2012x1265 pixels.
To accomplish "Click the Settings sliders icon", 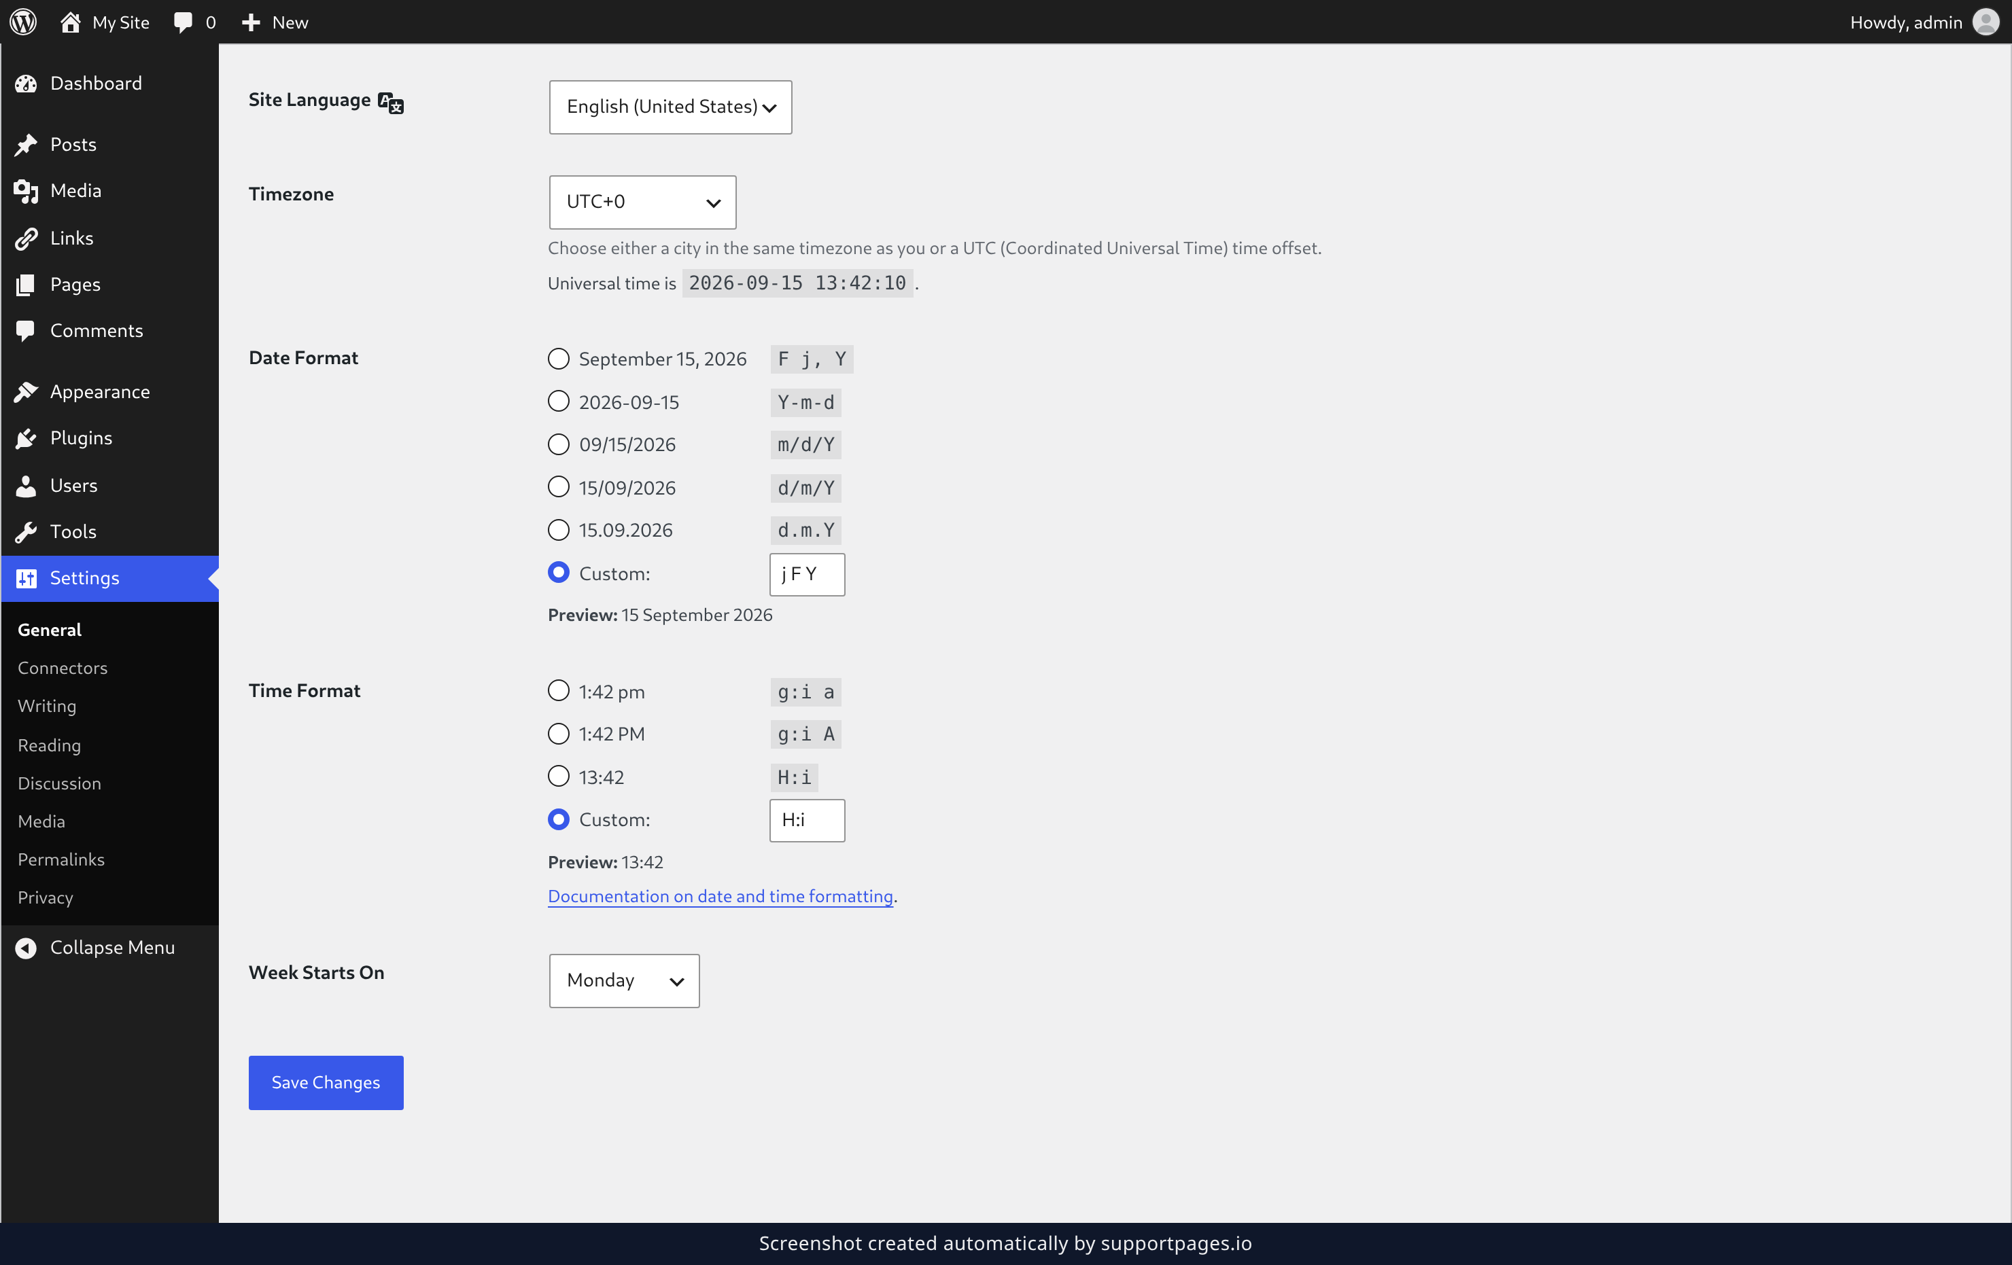I will click(x=26, y=577).
